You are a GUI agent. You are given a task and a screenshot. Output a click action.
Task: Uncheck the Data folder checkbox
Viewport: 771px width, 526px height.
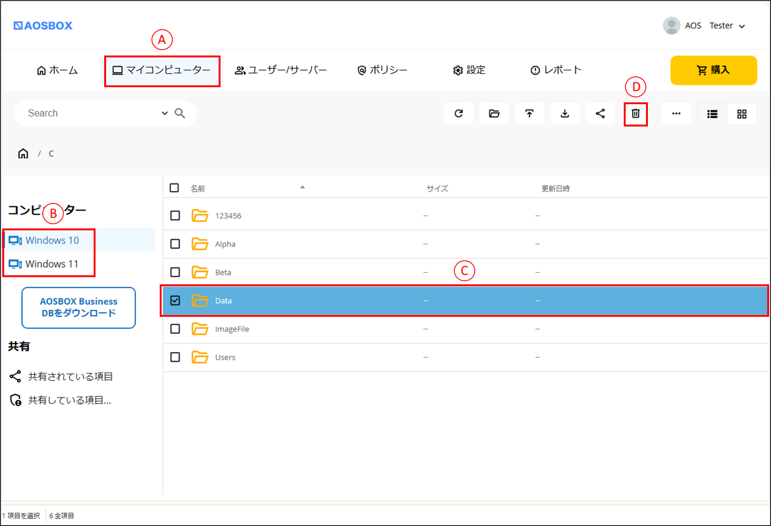(x=175, y=301)
